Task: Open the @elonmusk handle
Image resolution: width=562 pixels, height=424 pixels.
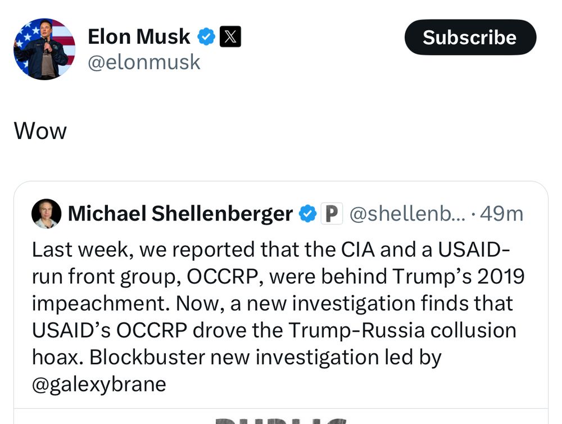Action: (145, 62)
